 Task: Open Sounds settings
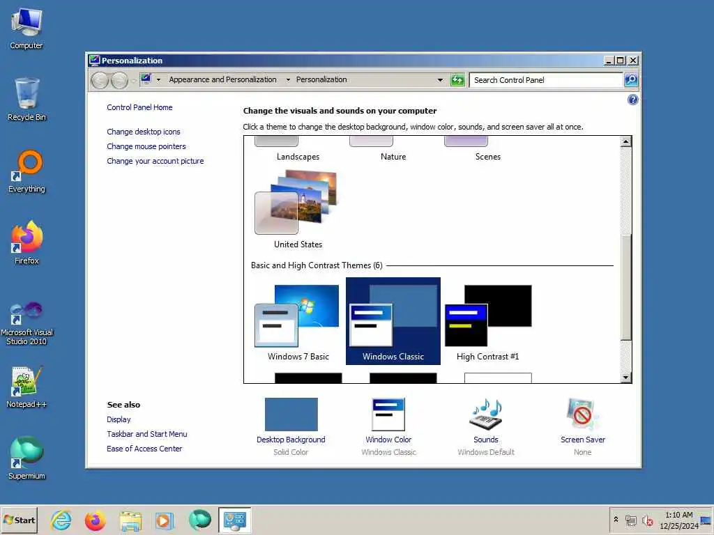click(485, 427)
